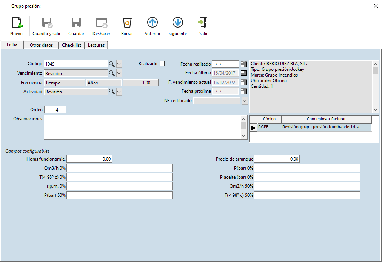Open the Check list tab
The width and height of the screenshot is (382, 262).
pyautogui.click(x=71, y=45)
